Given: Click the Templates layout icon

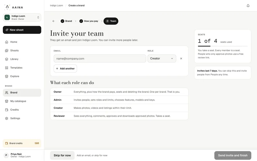Looking at the screenshot, I should tap(6, 68).
